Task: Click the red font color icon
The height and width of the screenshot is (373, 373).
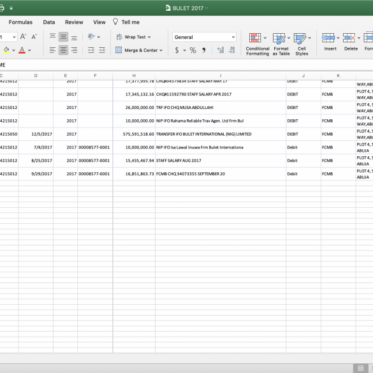Action: 22,50
